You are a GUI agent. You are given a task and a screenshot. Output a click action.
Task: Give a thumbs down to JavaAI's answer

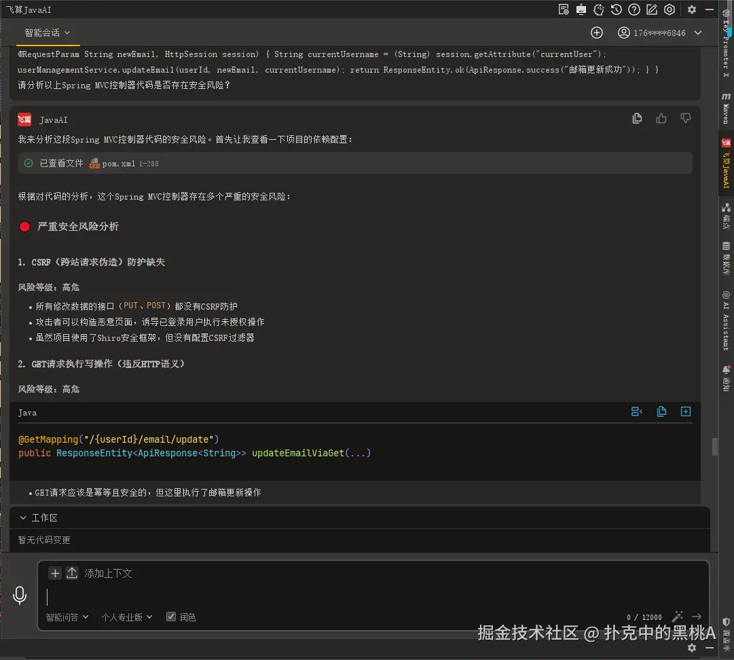[x=685, y=117]
